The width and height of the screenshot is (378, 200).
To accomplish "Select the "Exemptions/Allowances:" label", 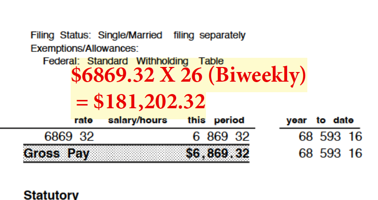I will coord(84,48).
